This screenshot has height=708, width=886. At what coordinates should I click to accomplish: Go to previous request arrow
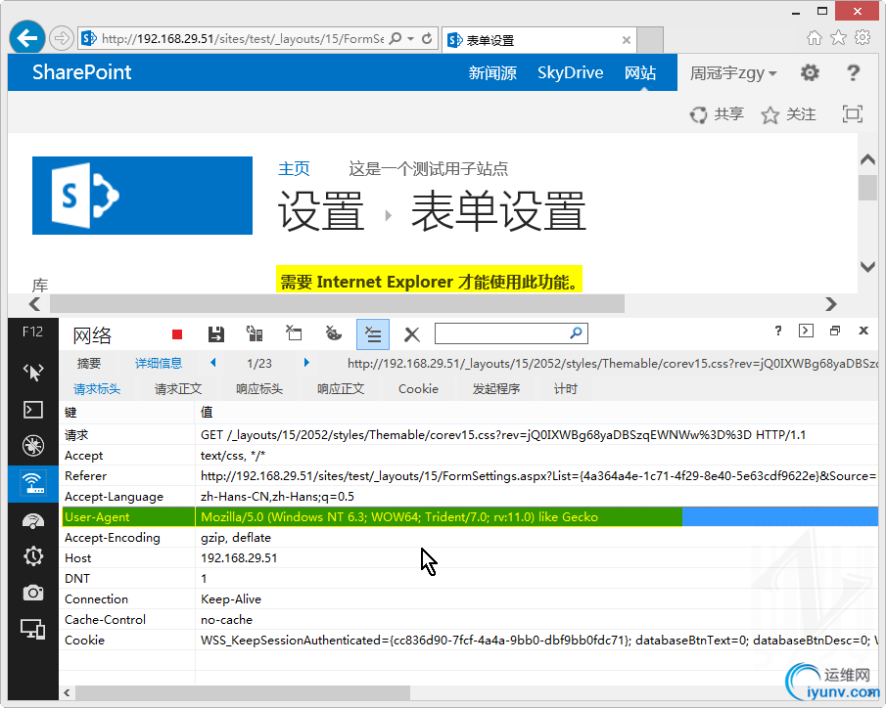coord(213,363)
